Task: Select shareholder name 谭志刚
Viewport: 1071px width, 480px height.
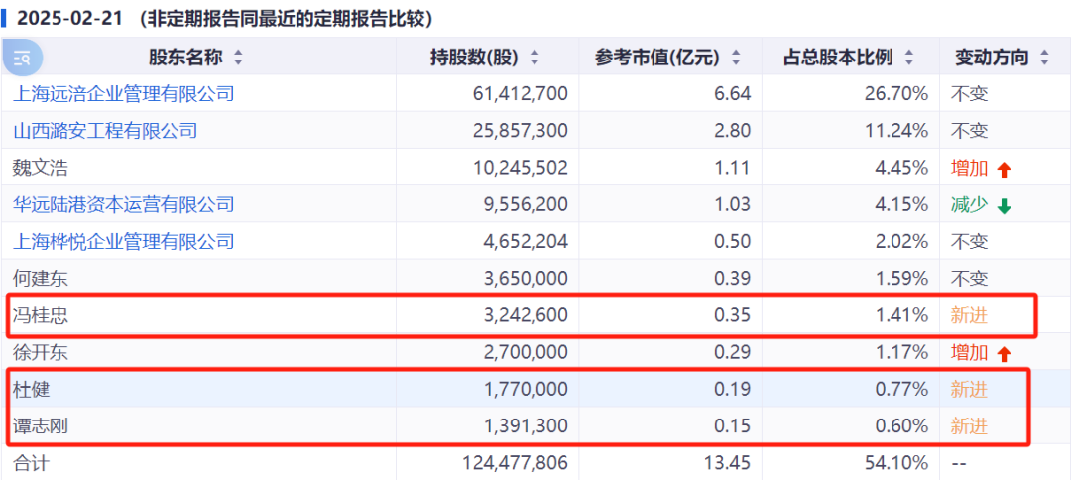Action: (41, 426)
